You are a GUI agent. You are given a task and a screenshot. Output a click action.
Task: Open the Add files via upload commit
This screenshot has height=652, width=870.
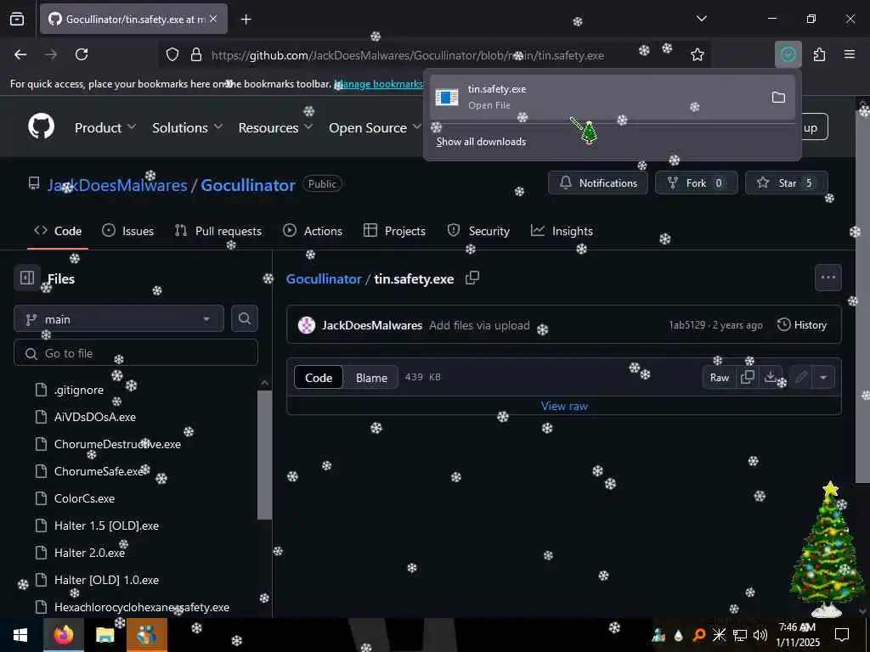click(479, 325)
